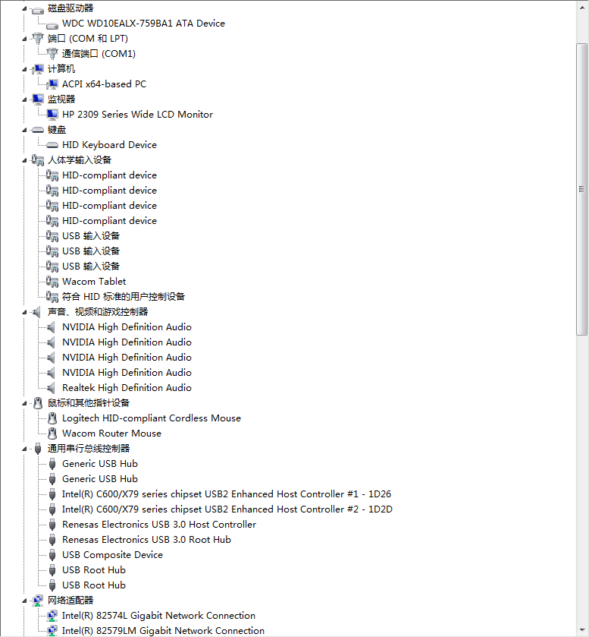Click the 网络适配器 category network icon
The image size is (589, 637).
click(38, 601)
